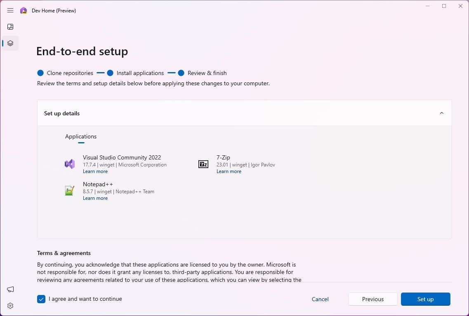This screenshot has width=469, height=316.
Task: Click the 7-Zip application icon
Action: click(203, 164)
